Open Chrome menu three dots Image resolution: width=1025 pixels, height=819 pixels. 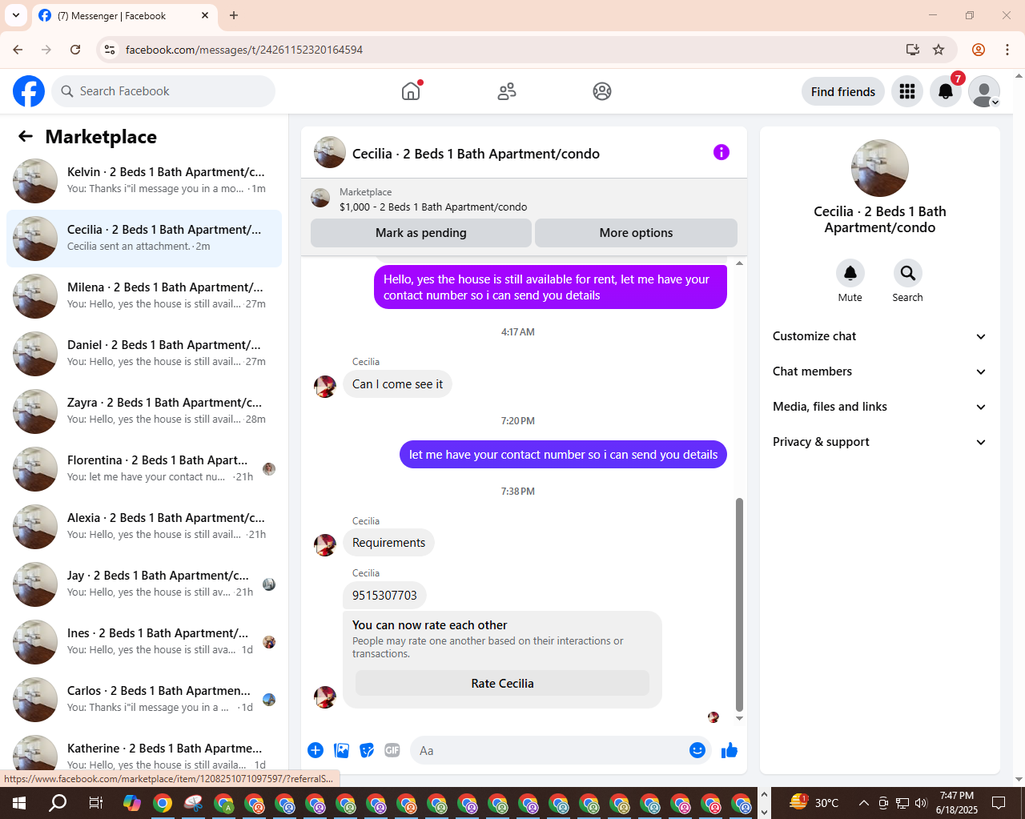coord(1007,50)
